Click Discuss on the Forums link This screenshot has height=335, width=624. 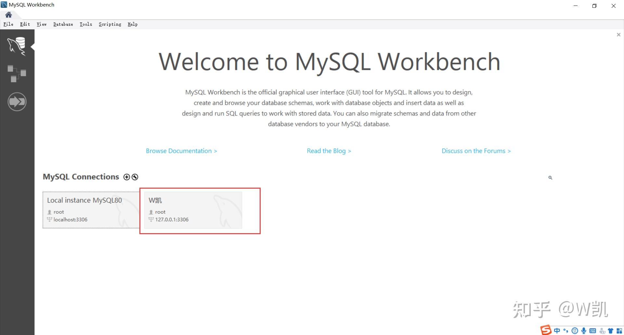click(x=476, y=151)
